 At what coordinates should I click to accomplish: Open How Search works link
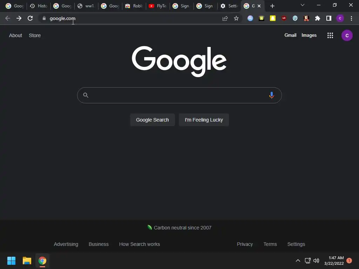coord(140,244)
